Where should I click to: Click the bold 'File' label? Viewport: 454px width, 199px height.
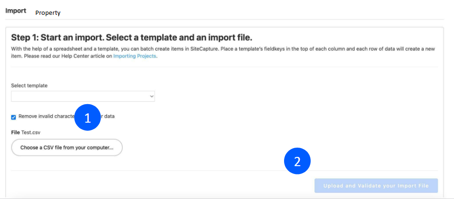pos(16,132)
